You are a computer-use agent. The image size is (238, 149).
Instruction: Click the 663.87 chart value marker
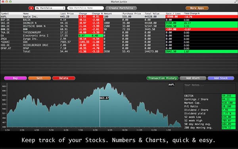[104, 98]
